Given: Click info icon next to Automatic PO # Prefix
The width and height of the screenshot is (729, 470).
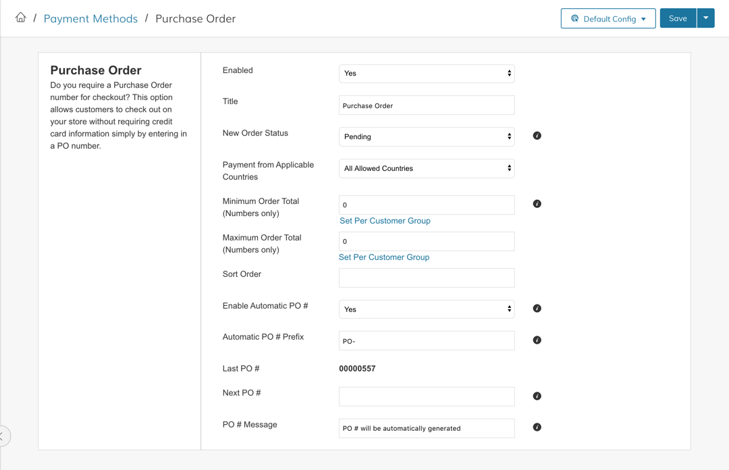Looking at the screenshot, I should 537,340.
